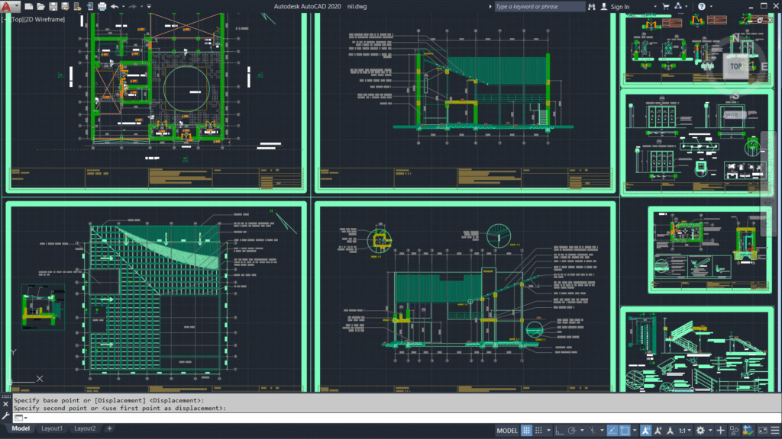Viewport: 782px width, 439px height.
Task: Open the Undo history dropdown arrow
Action: [x=123, y=6]
